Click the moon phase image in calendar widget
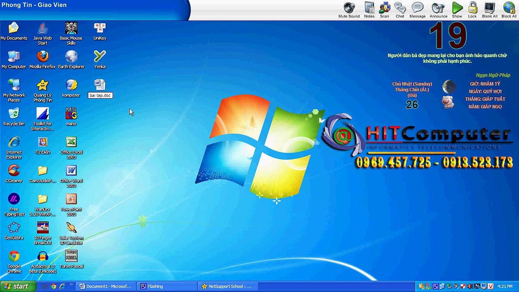The width and height of the screenshot is (519, 292). [448, 87]
